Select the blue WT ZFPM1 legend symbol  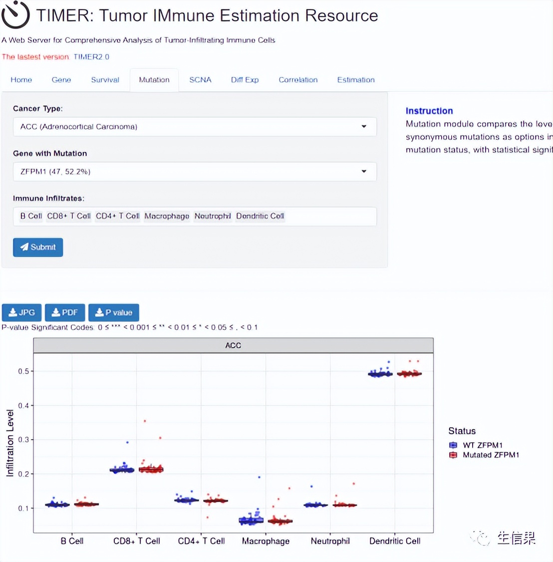click(452, 445)
